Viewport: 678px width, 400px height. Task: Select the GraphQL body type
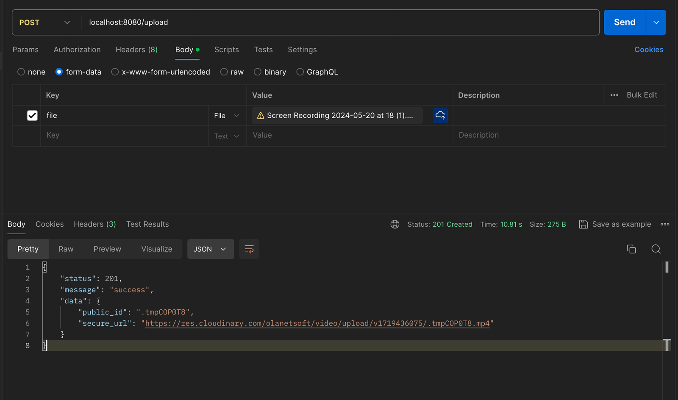(x=300, y=72)
